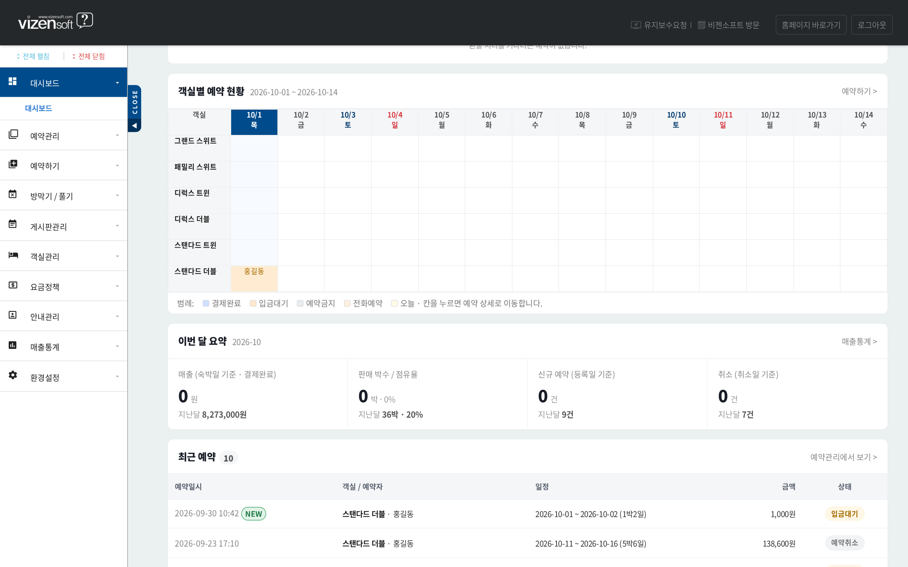Viewport: 908px width, 567px height.
Task: Expand all menus with 전체 펼침
Action: point(33,56)
